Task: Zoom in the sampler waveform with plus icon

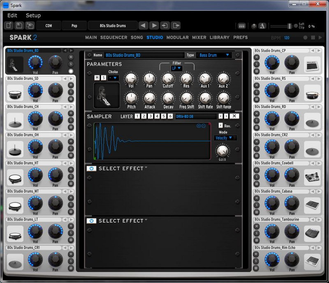Action: coord(199,126)
